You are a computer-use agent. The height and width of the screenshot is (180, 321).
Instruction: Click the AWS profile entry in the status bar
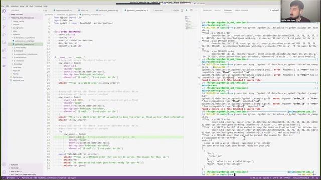click(301, 178)
